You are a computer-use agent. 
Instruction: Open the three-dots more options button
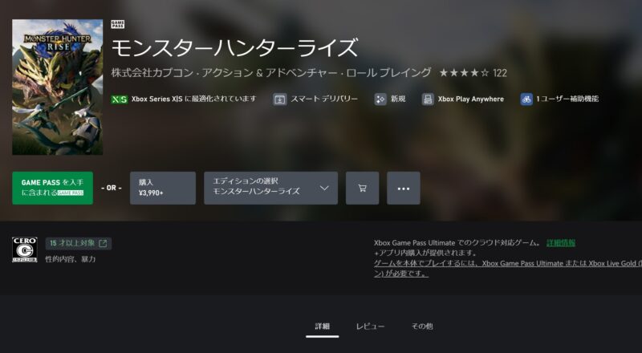tap(404, 188)
